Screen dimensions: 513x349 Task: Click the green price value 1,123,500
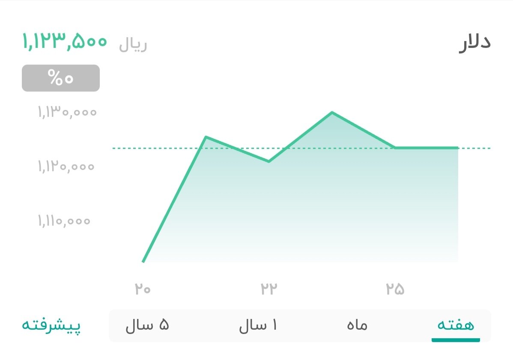pyautogui.click(x=64, y=42)
